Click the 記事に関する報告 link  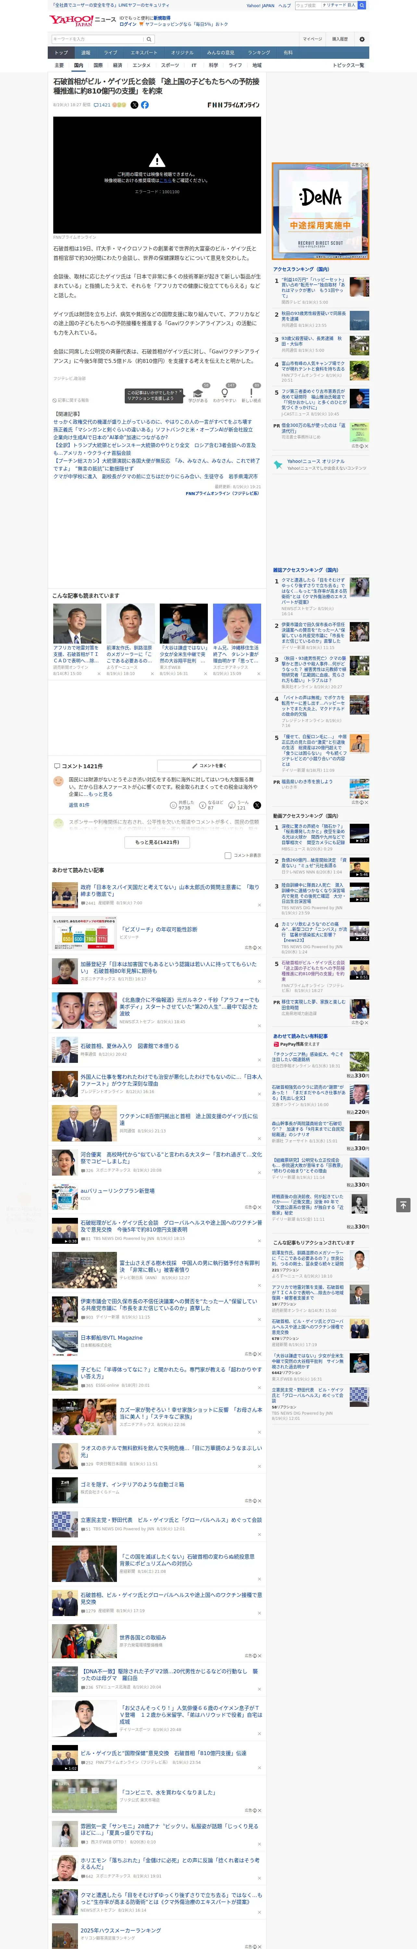pos(70,400)
